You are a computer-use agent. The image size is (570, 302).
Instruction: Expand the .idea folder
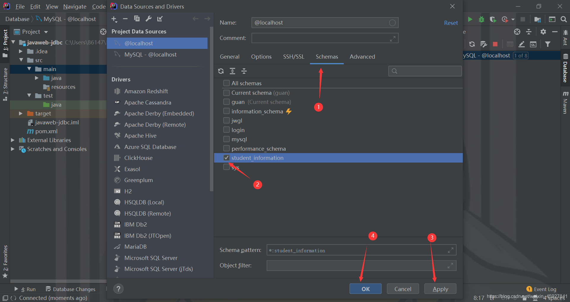(21, 51)
